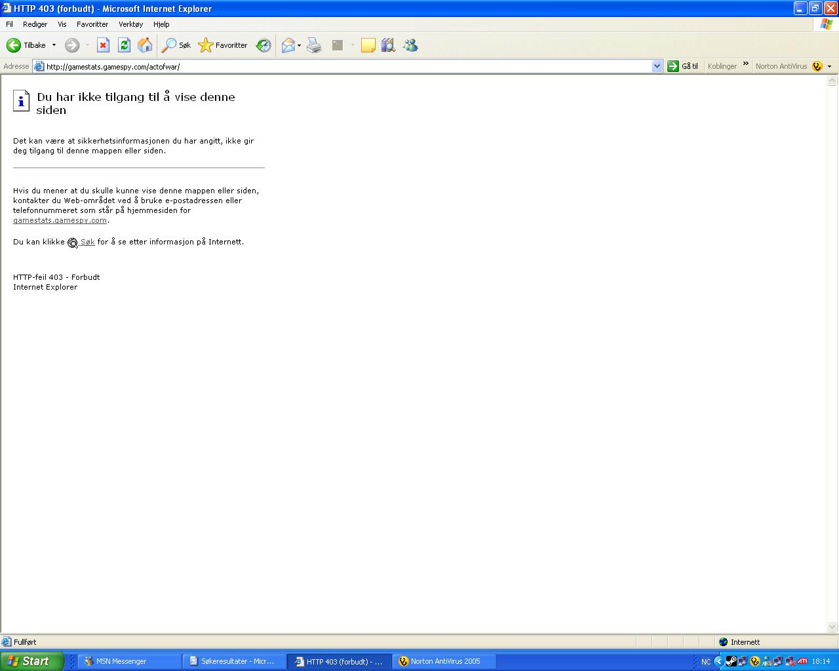Open the Favoritter menu in the menu bar
The image size is (839, 671).
click(92, 24)
